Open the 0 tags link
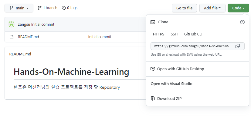Image resolution: width=251 pixels, height=119 pixels. pos(70,8)
